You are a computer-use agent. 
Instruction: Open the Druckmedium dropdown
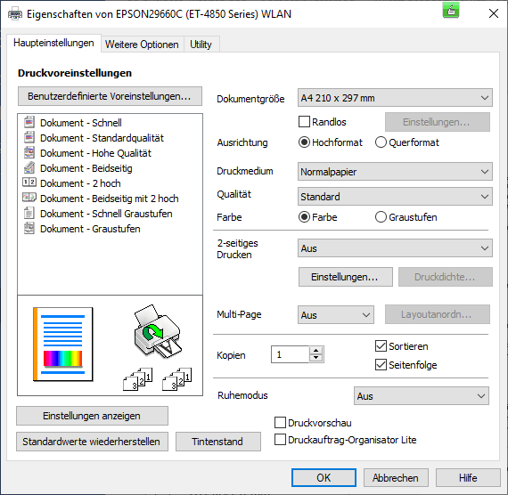pos(395,171)
